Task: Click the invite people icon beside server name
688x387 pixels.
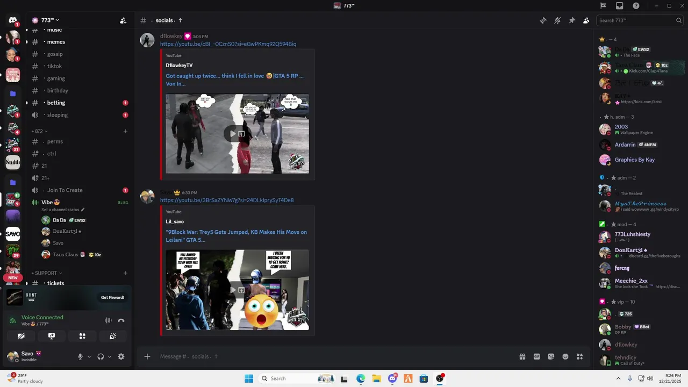Action: point(123,20)
